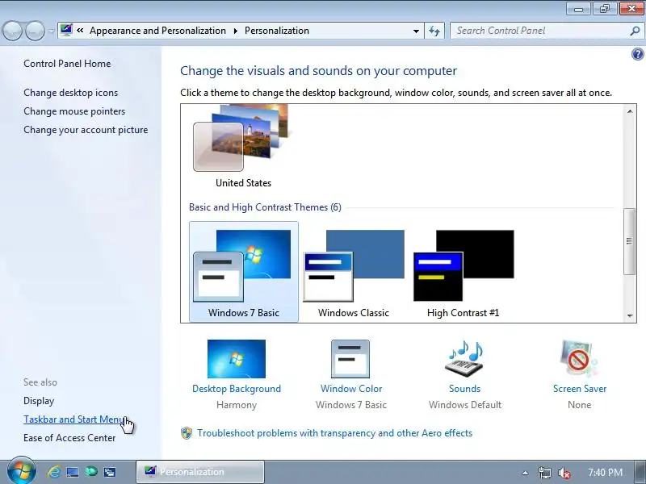
Task: Click the Back navigation arrow button
Action: click(x=12, y=31)
